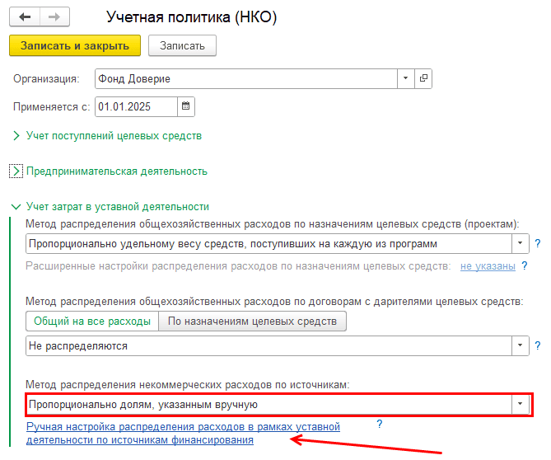Show help for manual distribution setup link

point(380,425)
